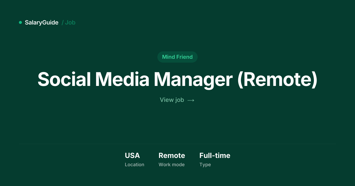Click the View job link
The width and height of the screenshot is (355, 186).
177,100
